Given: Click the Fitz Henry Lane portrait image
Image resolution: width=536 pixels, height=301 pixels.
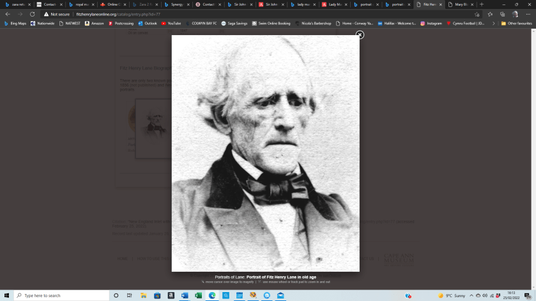Looking at the screenshot, I should tap(265, 153).
